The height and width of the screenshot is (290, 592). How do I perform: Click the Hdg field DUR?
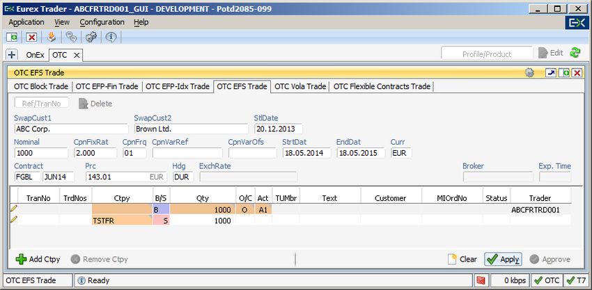pos(183,177)
